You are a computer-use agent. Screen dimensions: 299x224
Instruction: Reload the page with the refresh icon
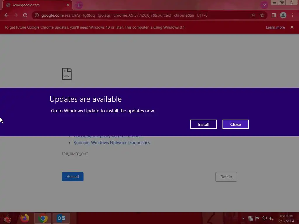point(25,15)
